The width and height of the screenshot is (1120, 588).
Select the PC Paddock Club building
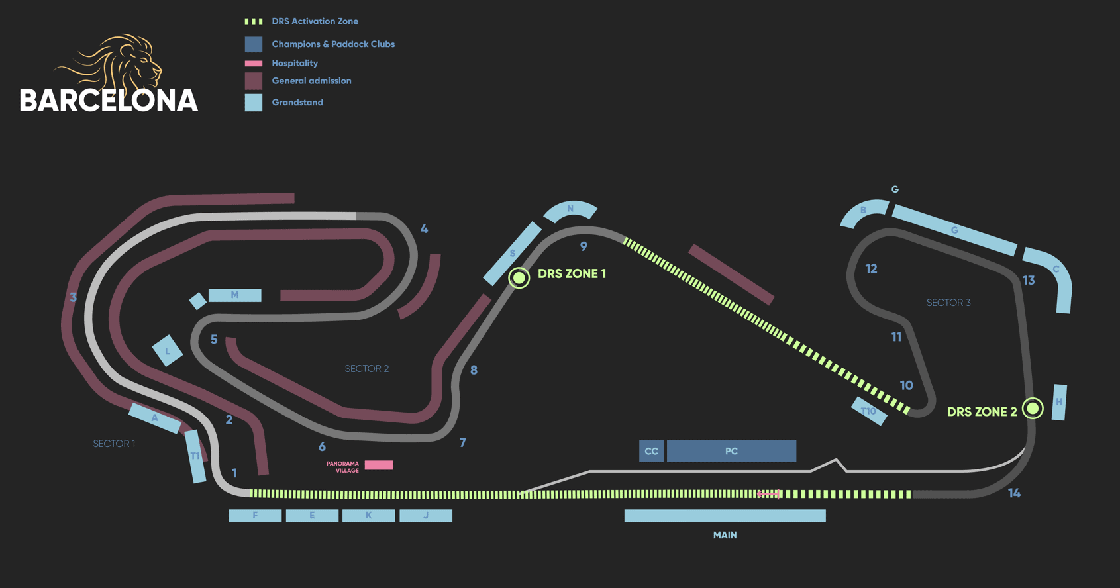tap(731, 451)
